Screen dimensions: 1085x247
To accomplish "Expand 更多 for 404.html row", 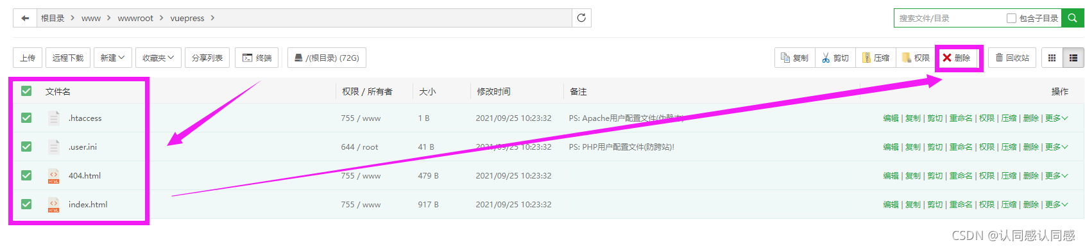I will pyautogui.click(x=1056, y=175).
